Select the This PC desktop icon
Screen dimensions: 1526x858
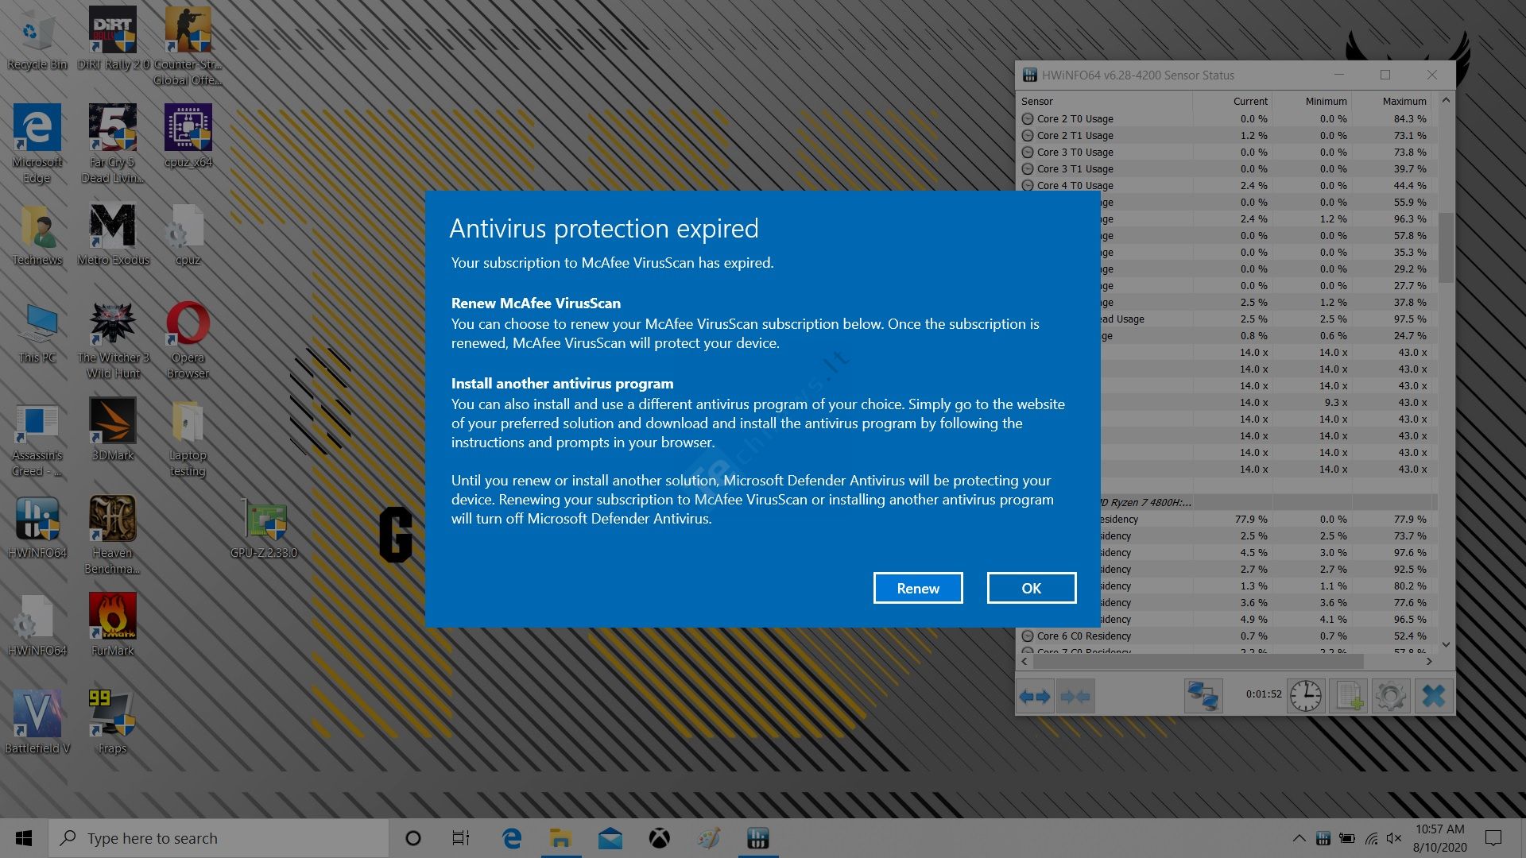[x=37, y=333]
